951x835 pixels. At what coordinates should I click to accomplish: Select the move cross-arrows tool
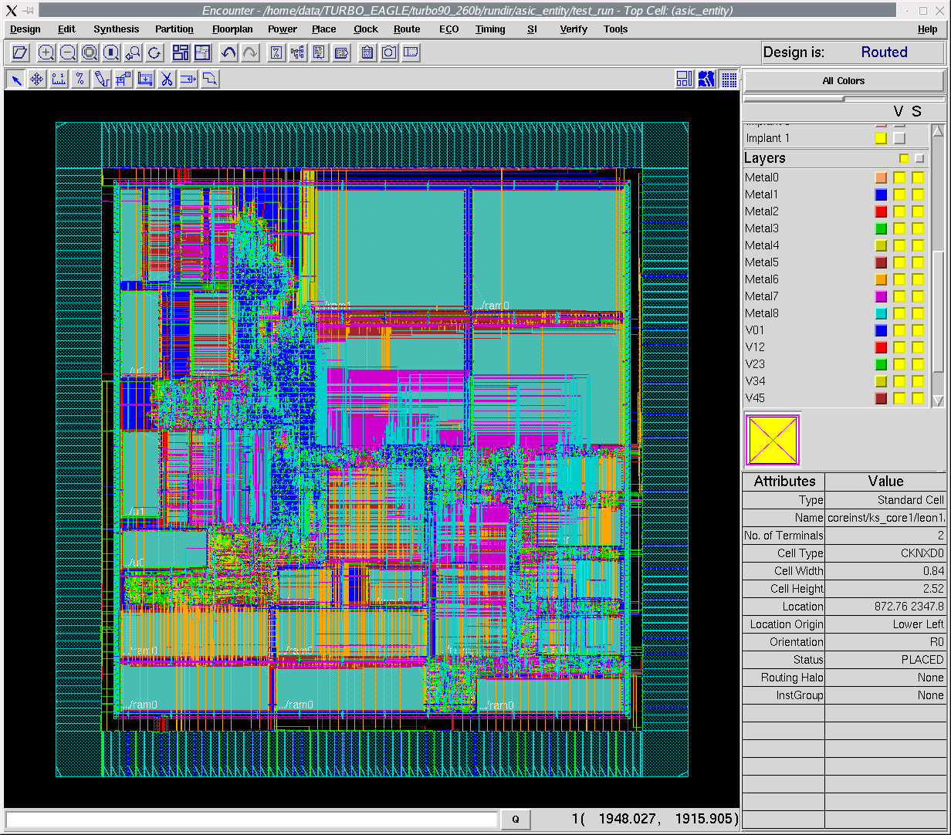(37, 79)
